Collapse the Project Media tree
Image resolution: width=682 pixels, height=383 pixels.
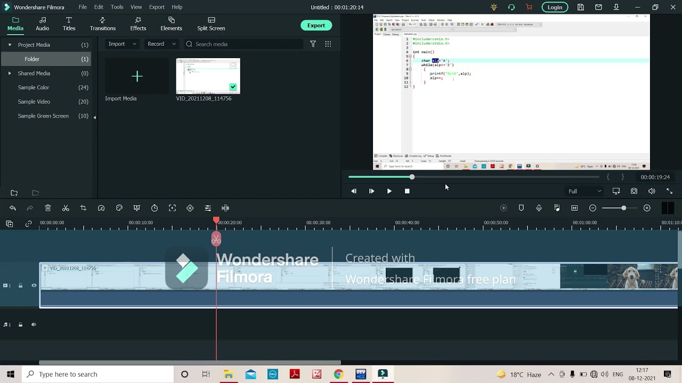(10, 45)
